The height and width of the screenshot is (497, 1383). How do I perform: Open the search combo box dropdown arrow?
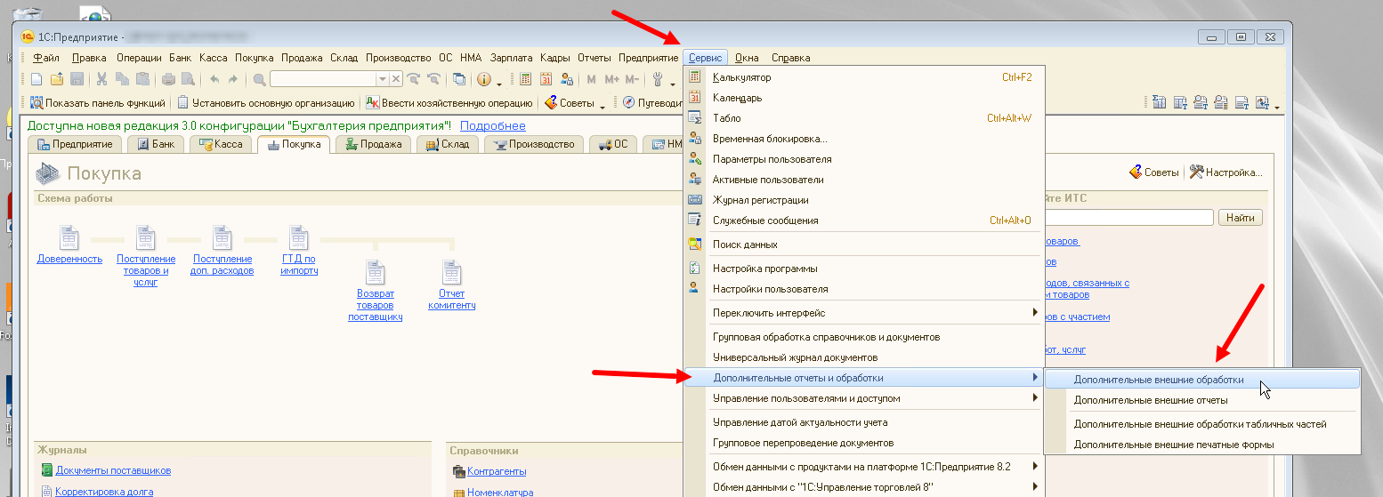click(383, 79)
